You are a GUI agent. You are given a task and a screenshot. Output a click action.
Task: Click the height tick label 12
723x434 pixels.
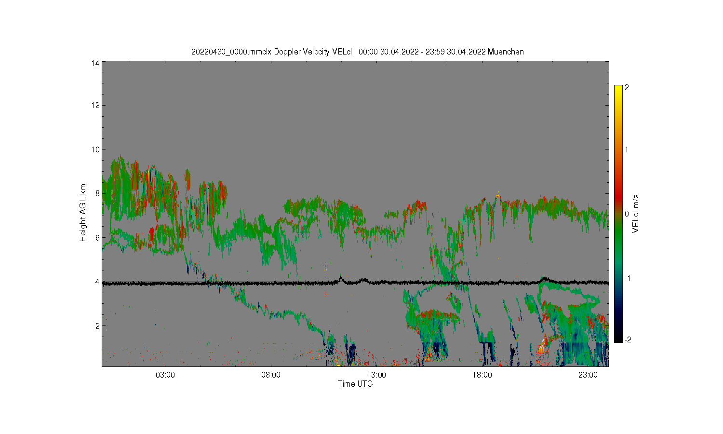pyautogui.click(x=95, y=105)
